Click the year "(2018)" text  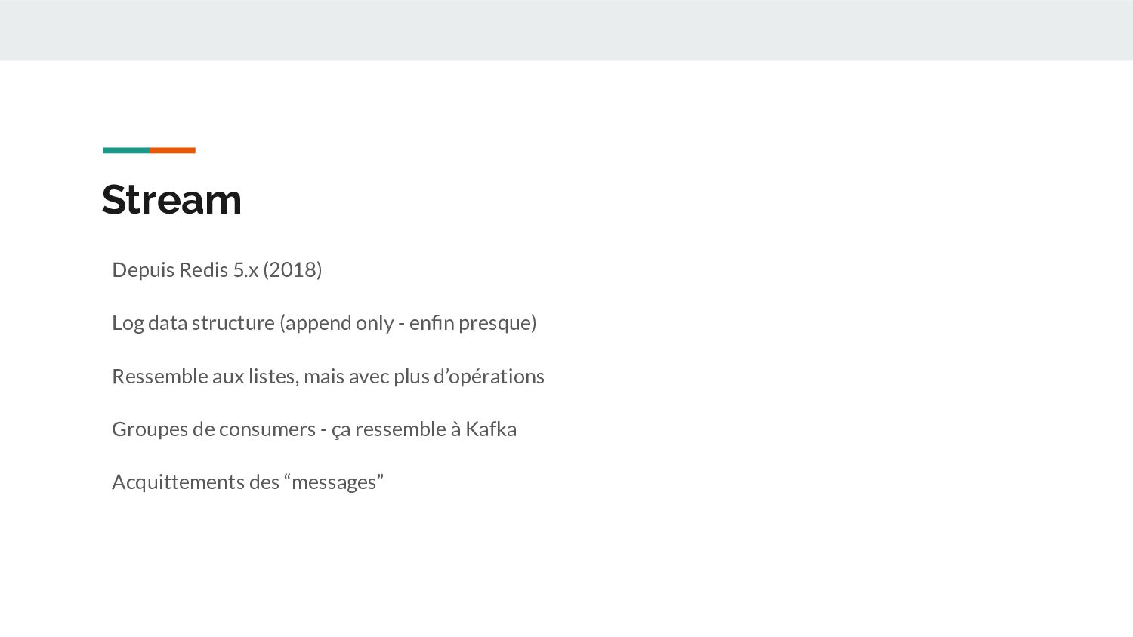[x=292, y=270]
